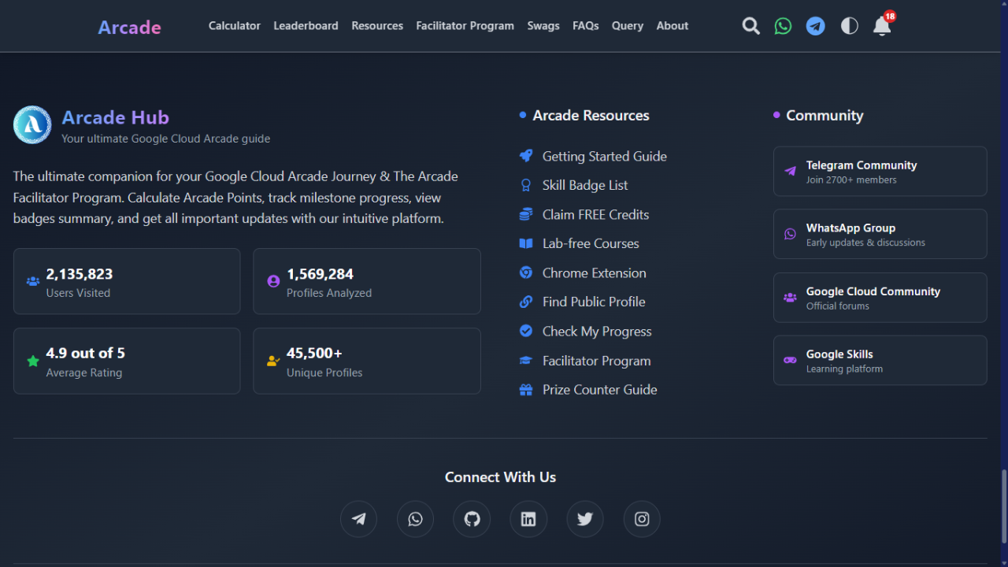Click the Arcade brand logo text
The height and width of the screenshot is (567, 1008).
click(x=130, y=28)
